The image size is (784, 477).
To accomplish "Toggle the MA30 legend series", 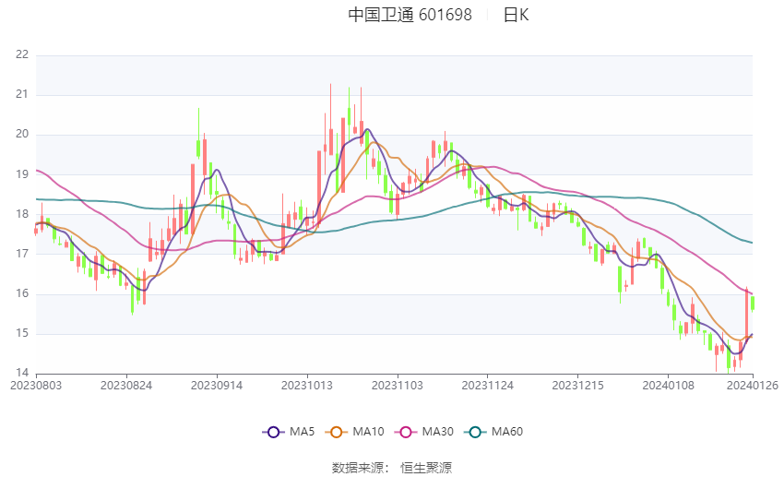I will pyautogui.click(x=424, y=432).
